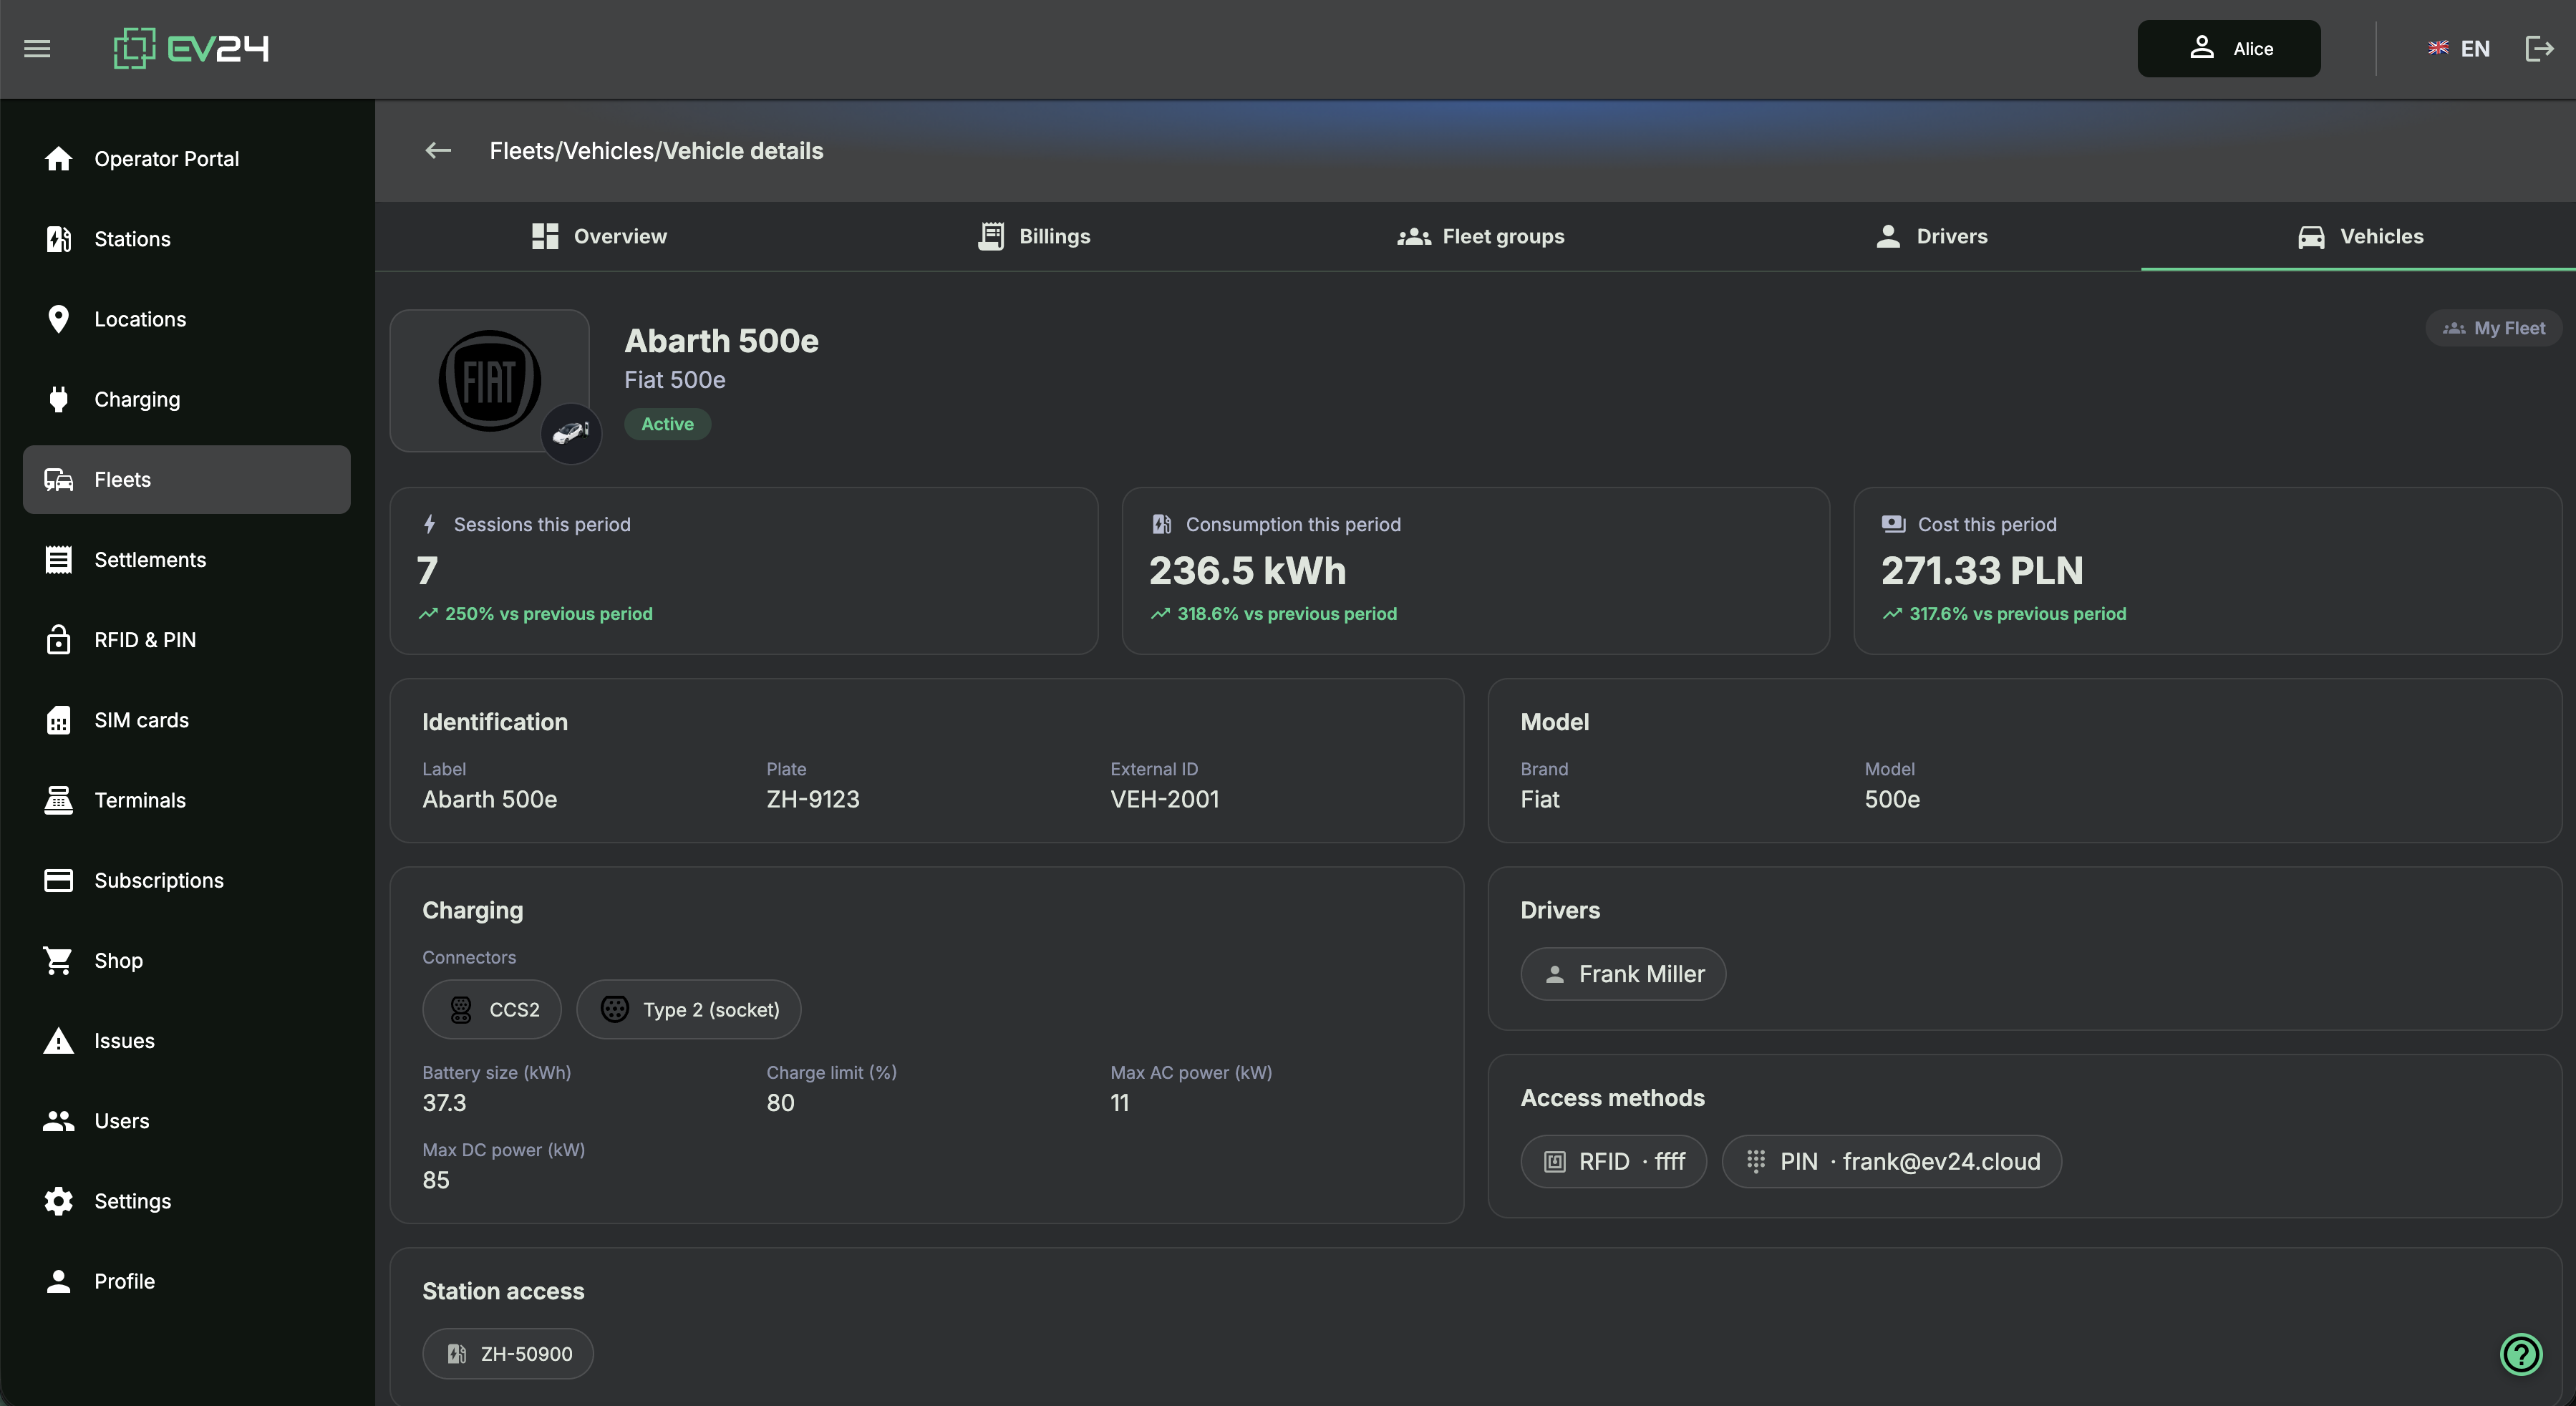Viewport: 2576px width, 1406px height.
Task: Click the charge limit value 80
Action: tap(781, 1103)
